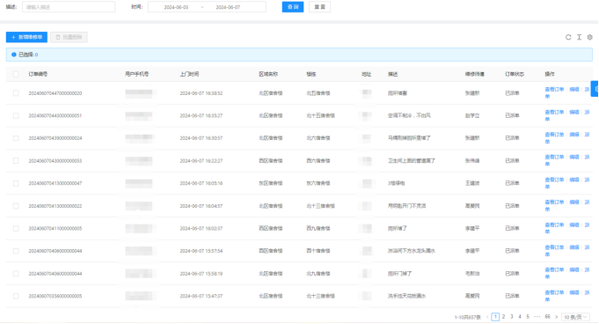
Task: Click the 订单编号 column header
Action: [x=38, y=74]
